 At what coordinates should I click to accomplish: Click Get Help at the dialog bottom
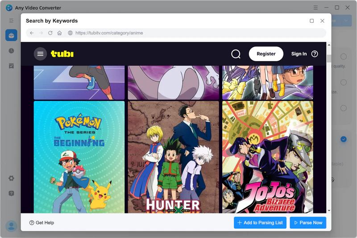42,223
